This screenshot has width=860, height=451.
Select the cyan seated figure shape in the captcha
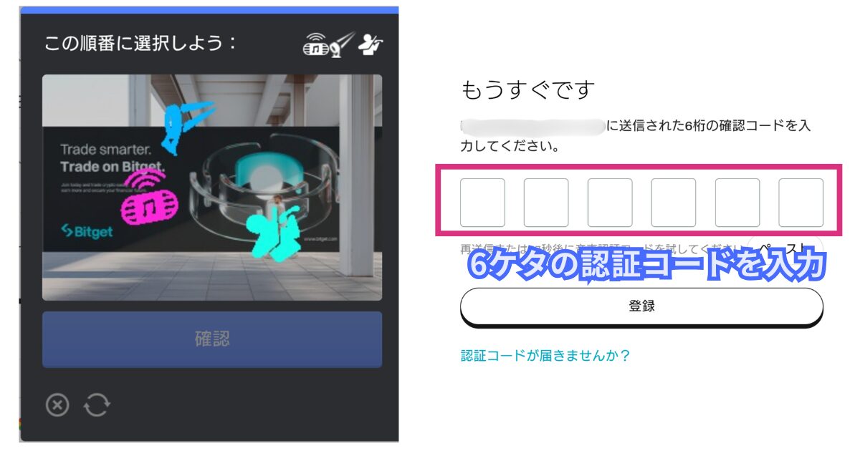click(x=273, y=231)
